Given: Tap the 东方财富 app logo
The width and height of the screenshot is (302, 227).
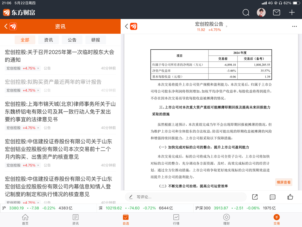Looking at the screenshot, I should (x=19, y=12).
